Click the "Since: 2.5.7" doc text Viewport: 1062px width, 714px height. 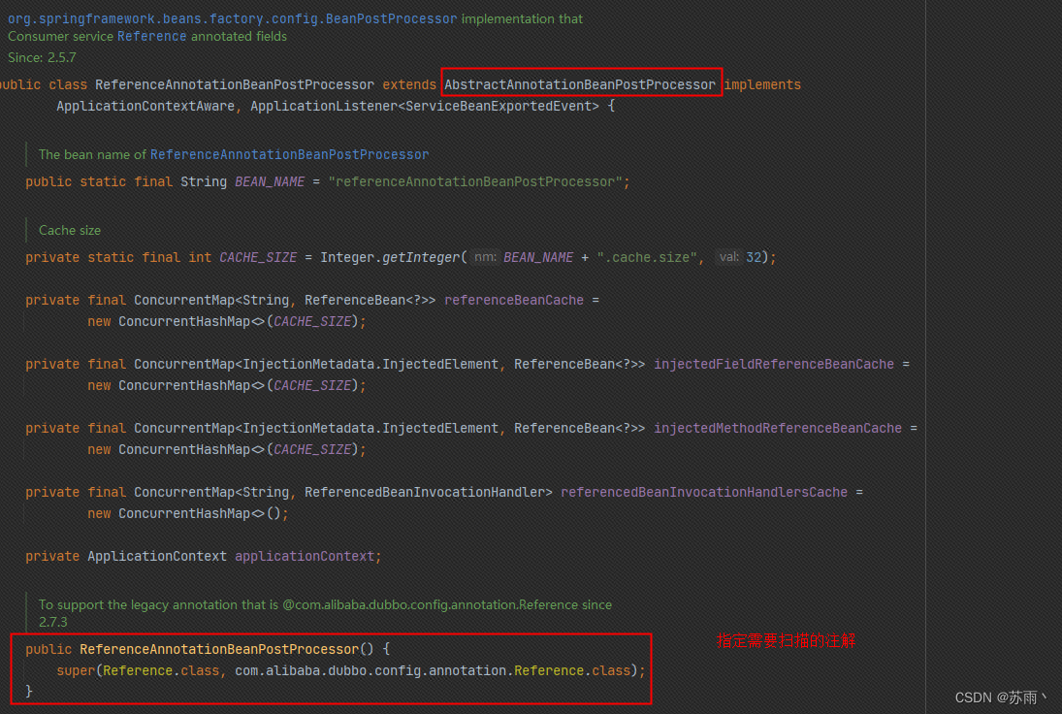[x=42, y=58]
